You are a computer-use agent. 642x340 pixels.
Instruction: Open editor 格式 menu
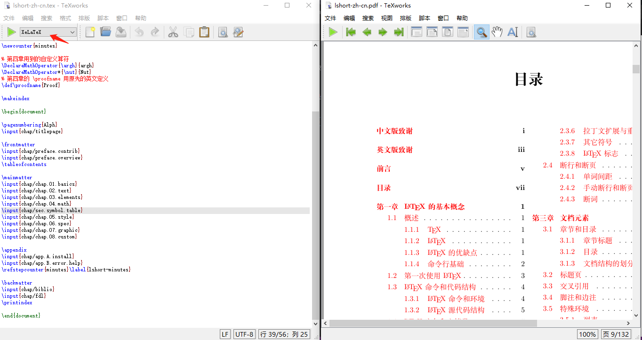coord(65,18)
